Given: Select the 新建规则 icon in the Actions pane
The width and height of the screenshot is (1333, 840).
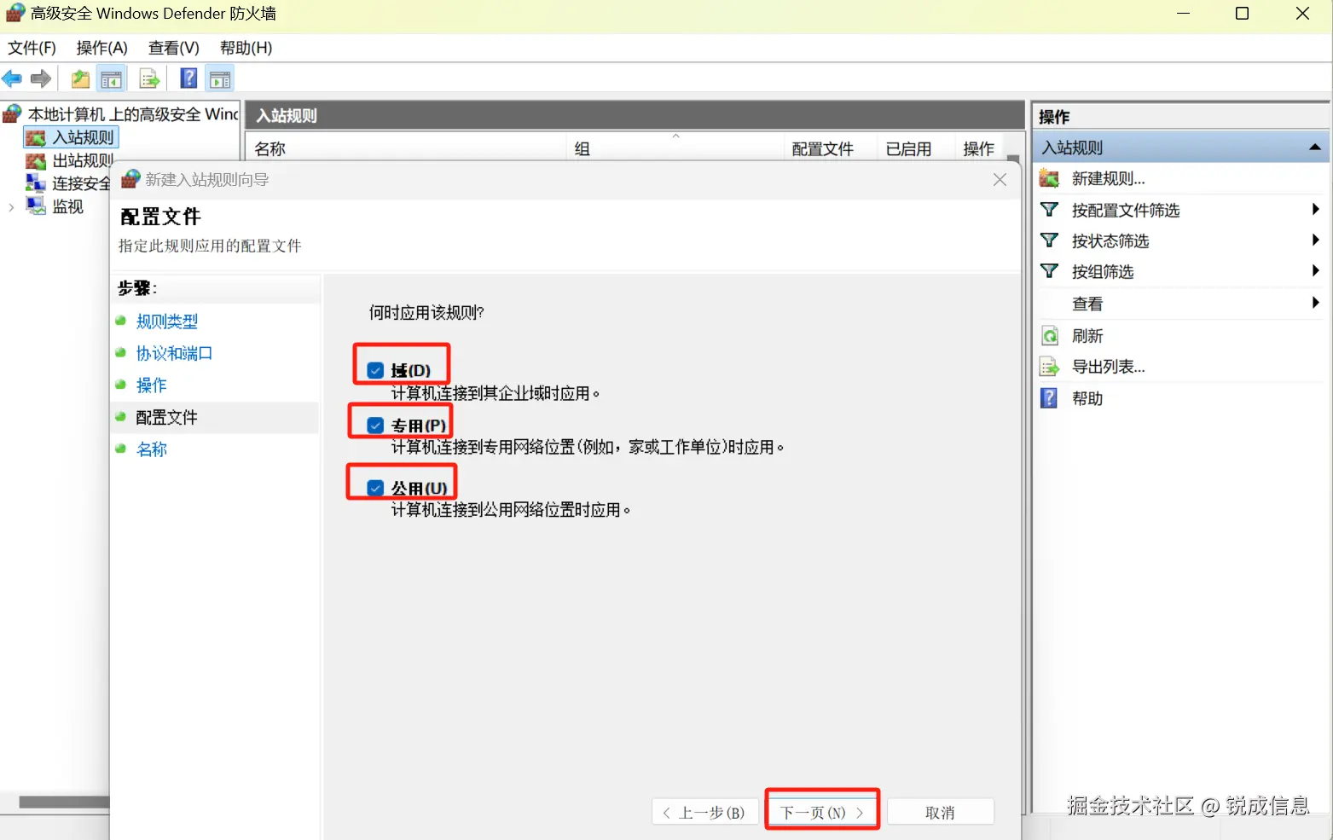Looking at the screenshot, I should click(1050, 177).
